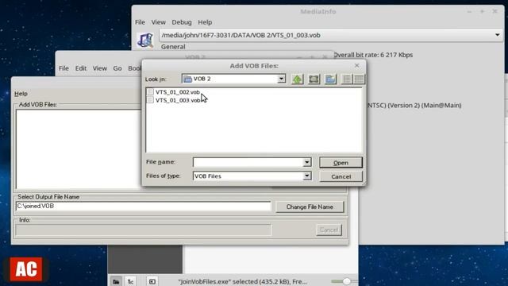Open the File menu in MediaInfo
Viewport: 508px width, 286px height.
pyautogui.click(x=140, y=22)
